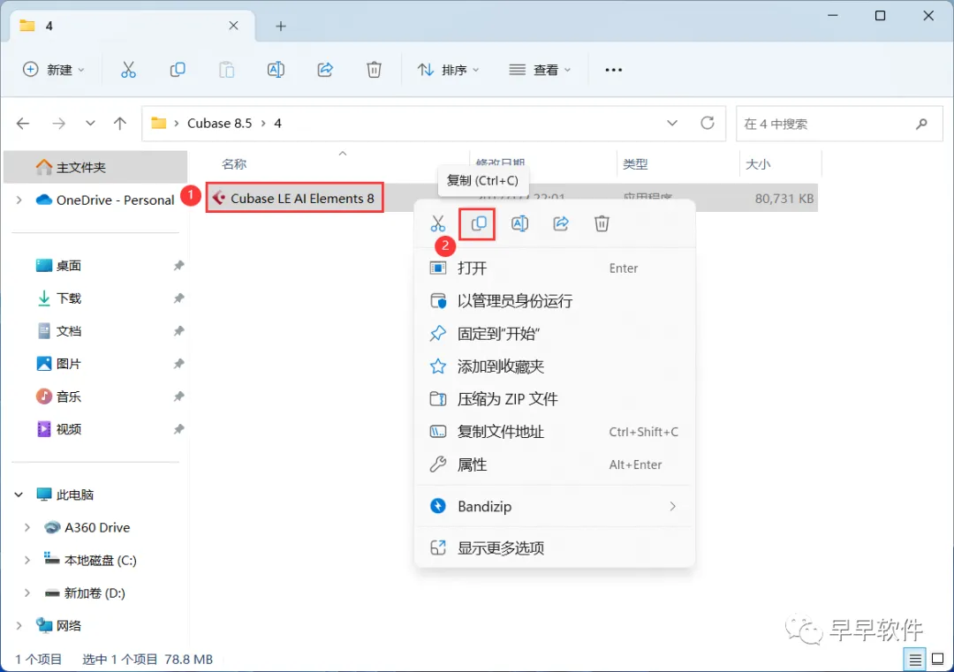Click the toolbar Share icon

click(x=325, y=70)
